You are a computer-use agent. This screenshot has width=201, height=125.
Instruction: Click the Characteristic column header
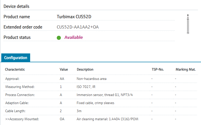click(x=15, y=69)
